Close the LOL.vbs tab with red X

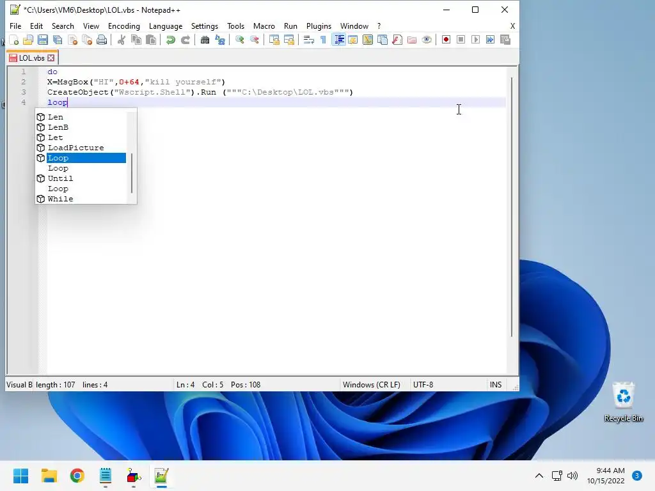[x=51, y=58]
